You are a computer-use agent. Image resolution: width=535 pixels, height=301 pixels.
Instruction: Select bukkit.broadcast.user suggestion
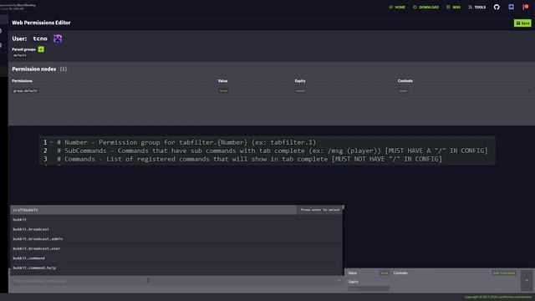click(x=176, y=248)
